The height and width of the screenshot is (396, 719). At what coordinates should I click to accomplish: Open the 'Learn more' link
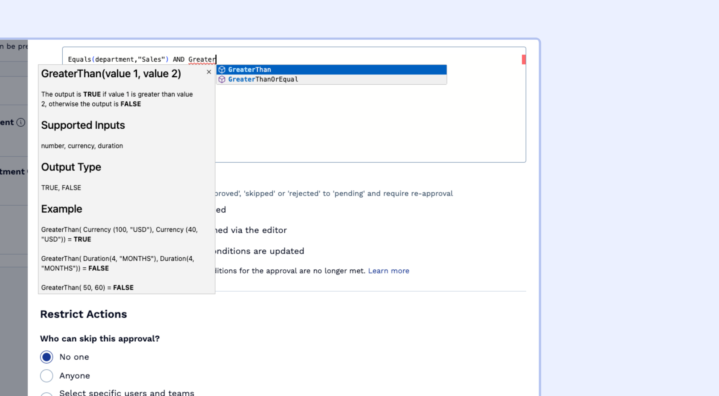388,271
